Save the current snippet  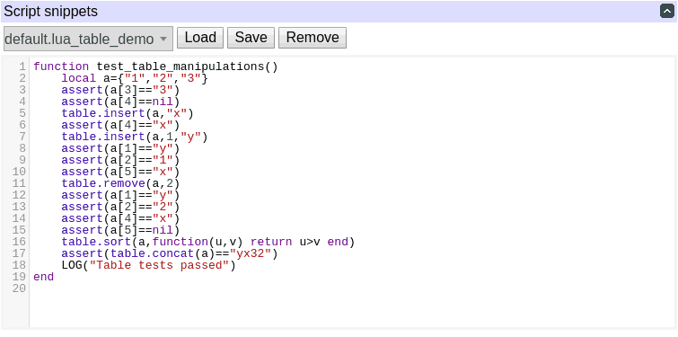[x=251, y=38]
